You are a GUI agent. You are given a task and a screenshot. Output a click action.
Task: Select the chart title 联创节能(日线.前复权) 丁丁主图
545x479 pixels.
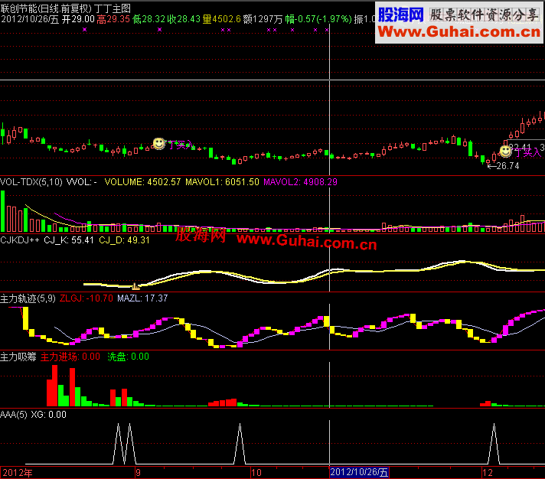point(66,8)
